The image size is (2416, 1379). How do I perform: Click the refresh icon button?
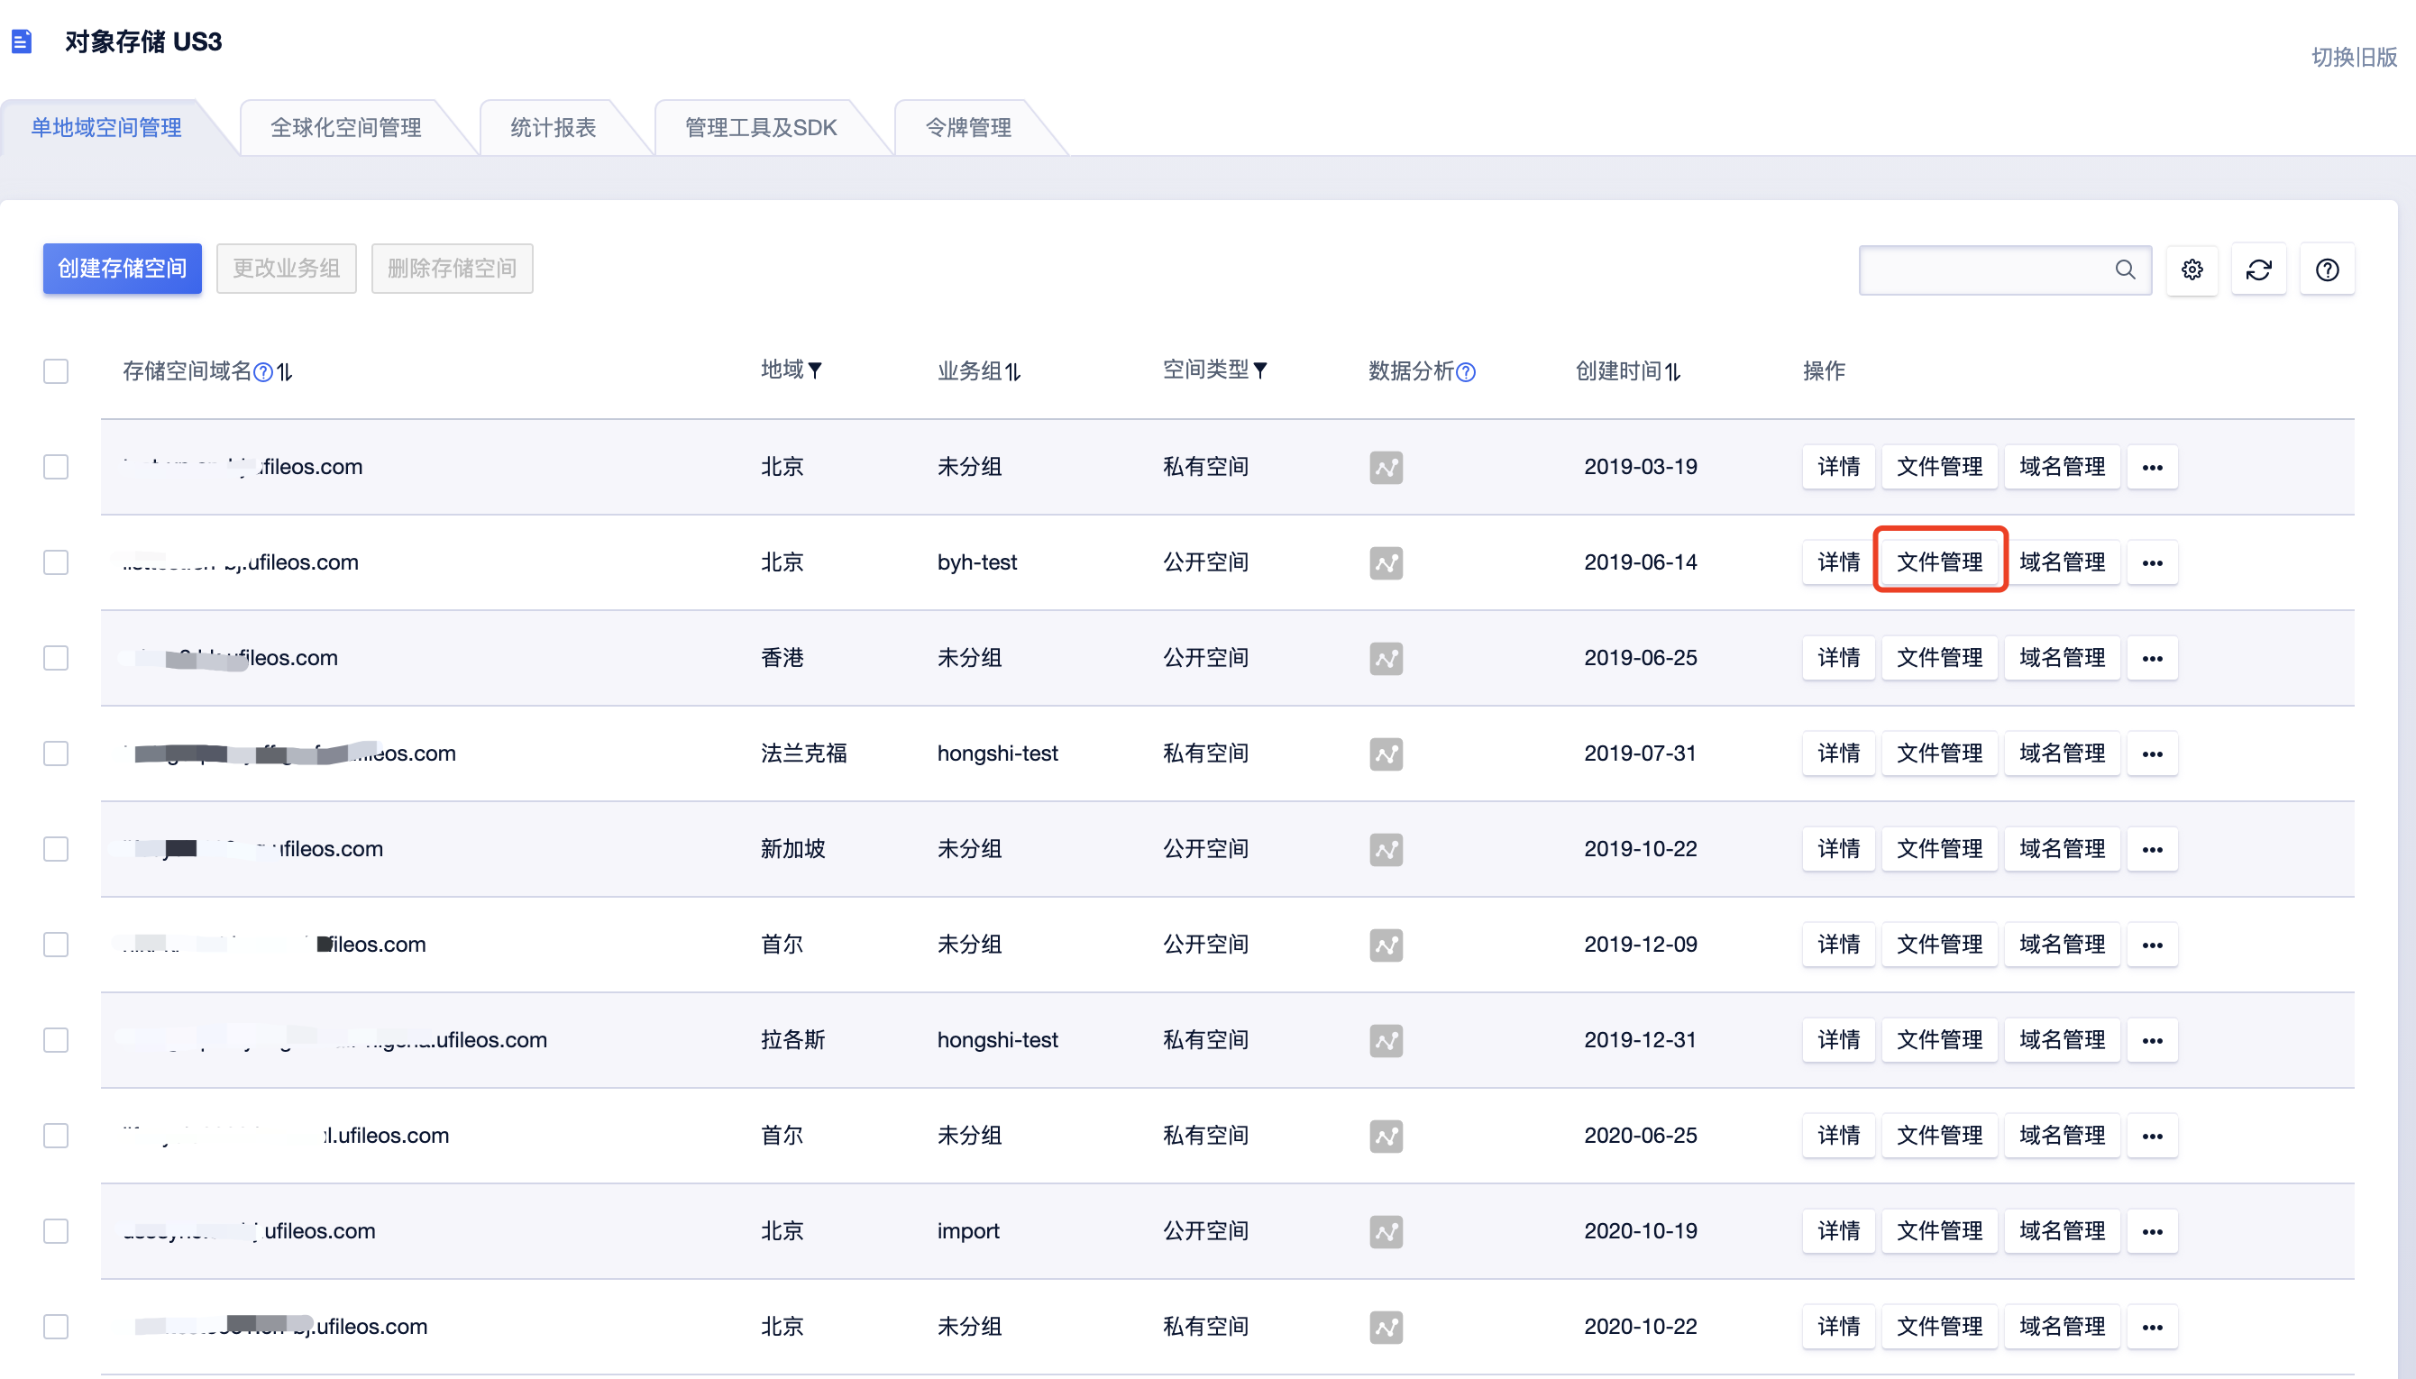2258,269
